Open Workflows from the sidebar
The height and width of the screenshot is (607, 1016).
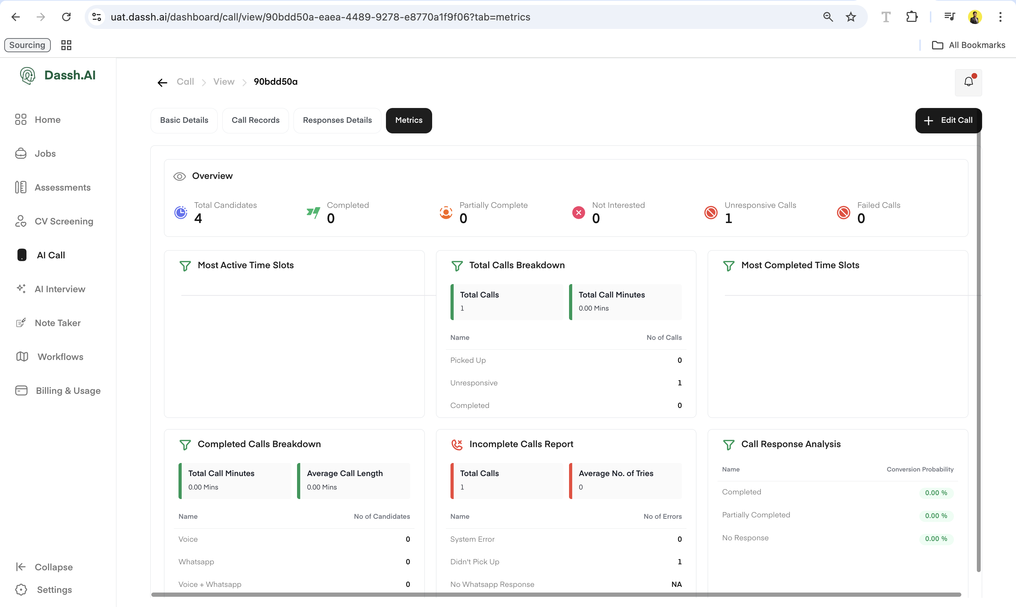pos(60,357)
